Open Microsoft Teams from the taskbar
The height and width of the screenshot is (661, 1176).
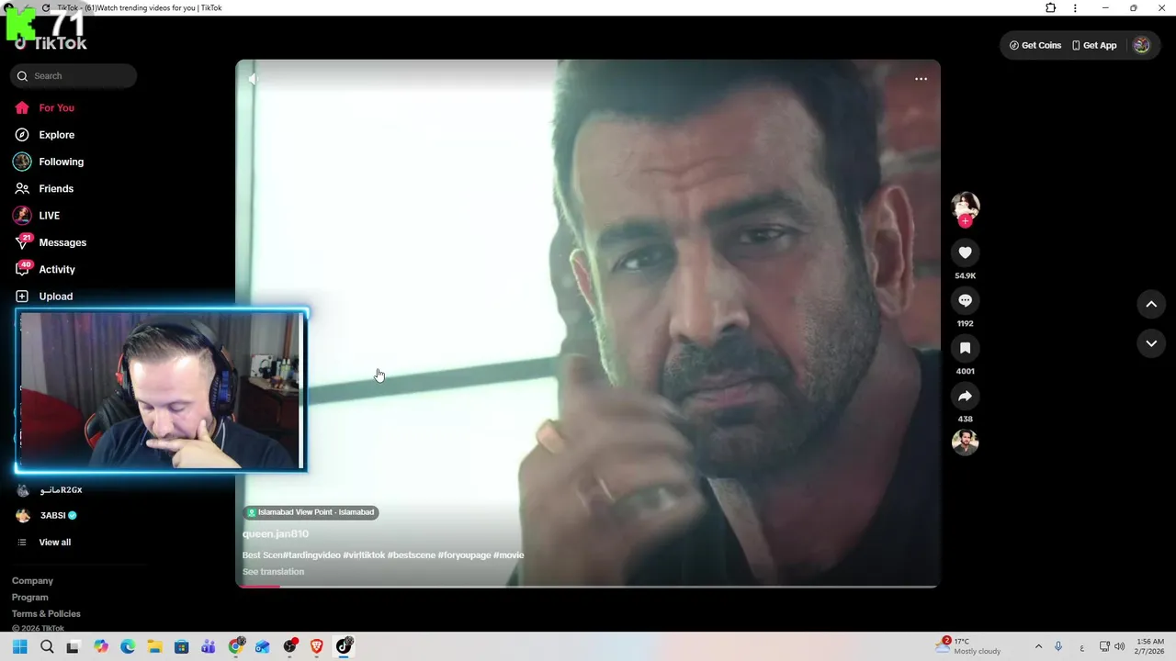(x=209, y=646)
